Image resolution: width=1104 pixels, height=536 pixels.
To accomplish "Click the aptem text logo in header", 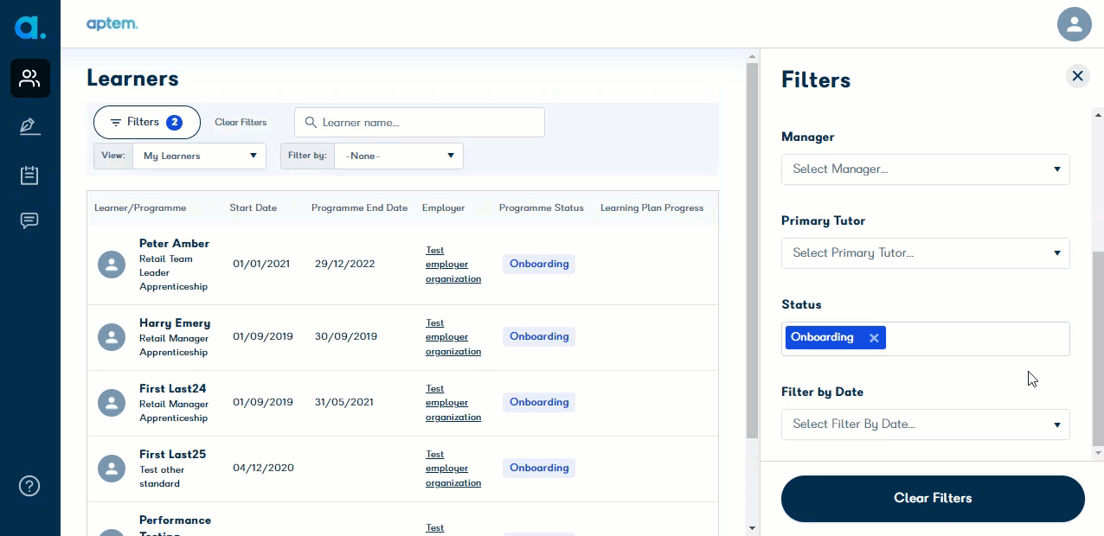I will 112,23.
